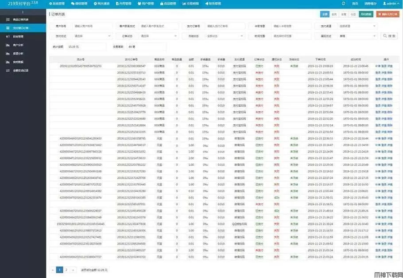Click the 渠道分析 chart icon in sidebar

click(x=8, y=53)
